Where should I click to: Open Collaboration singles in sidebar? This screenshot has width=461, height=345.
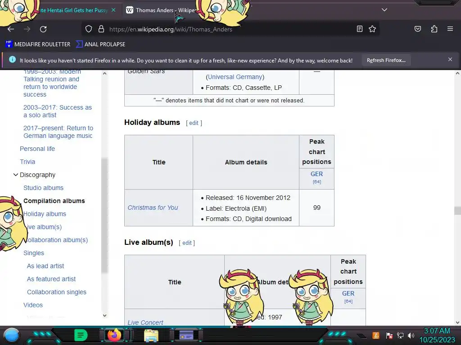(x=56, y=292)
